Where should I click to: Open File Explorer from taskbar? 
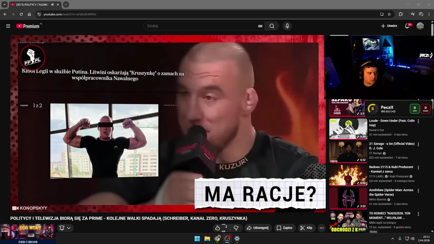(207, 239)
